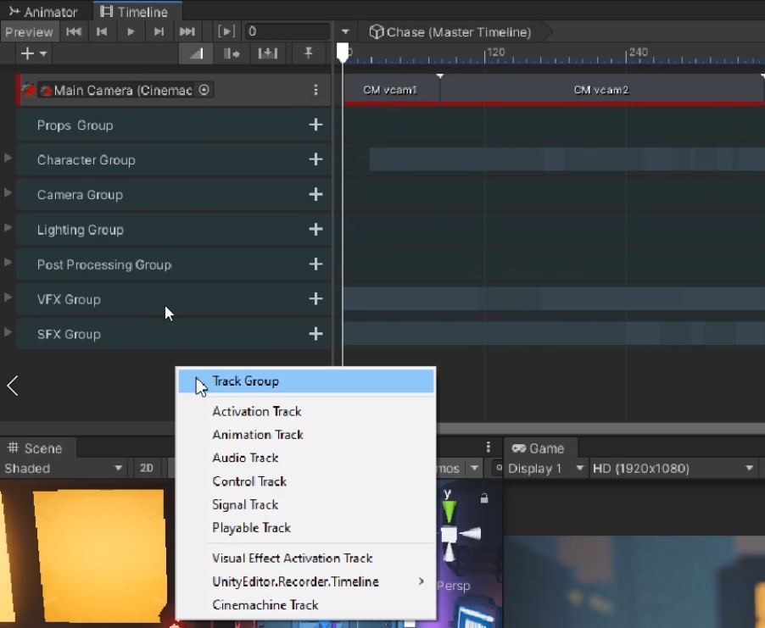The width and height of the screenshot is (765, 628).
Task: Jump to the start of the timeline
Action: [x=74, y=32]
